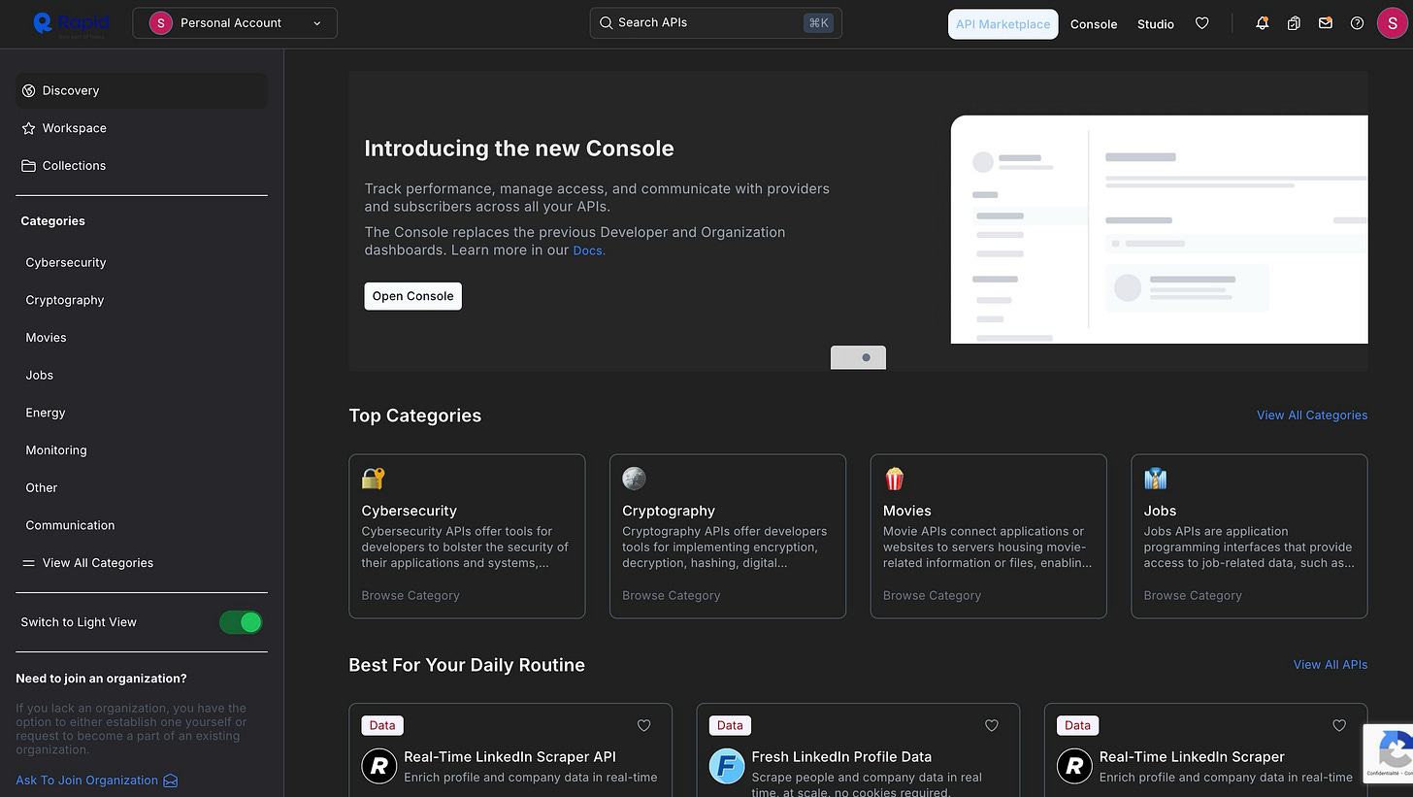1413x797 pixels.
Task: Open the Console tab in header
Action: [x=1094, y=24]
